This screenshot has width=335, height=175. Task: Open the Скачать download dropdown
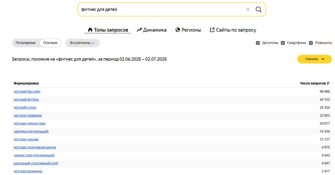point(314,59)
